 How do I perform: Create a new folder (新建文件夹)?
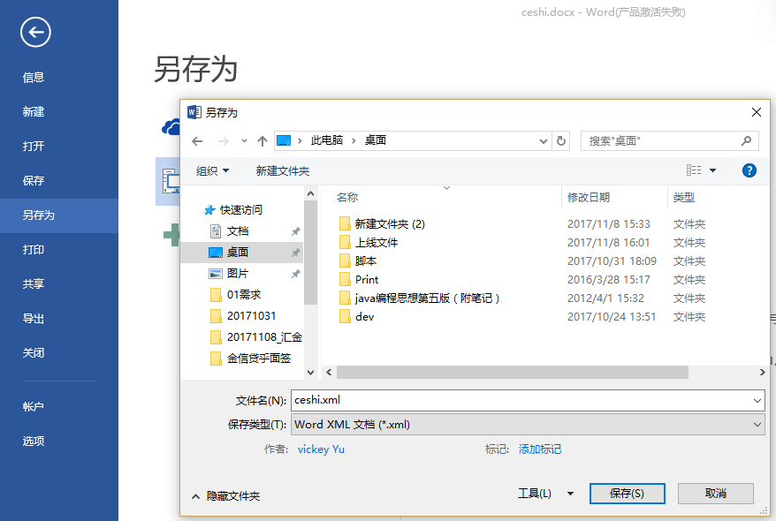[283, 171]
